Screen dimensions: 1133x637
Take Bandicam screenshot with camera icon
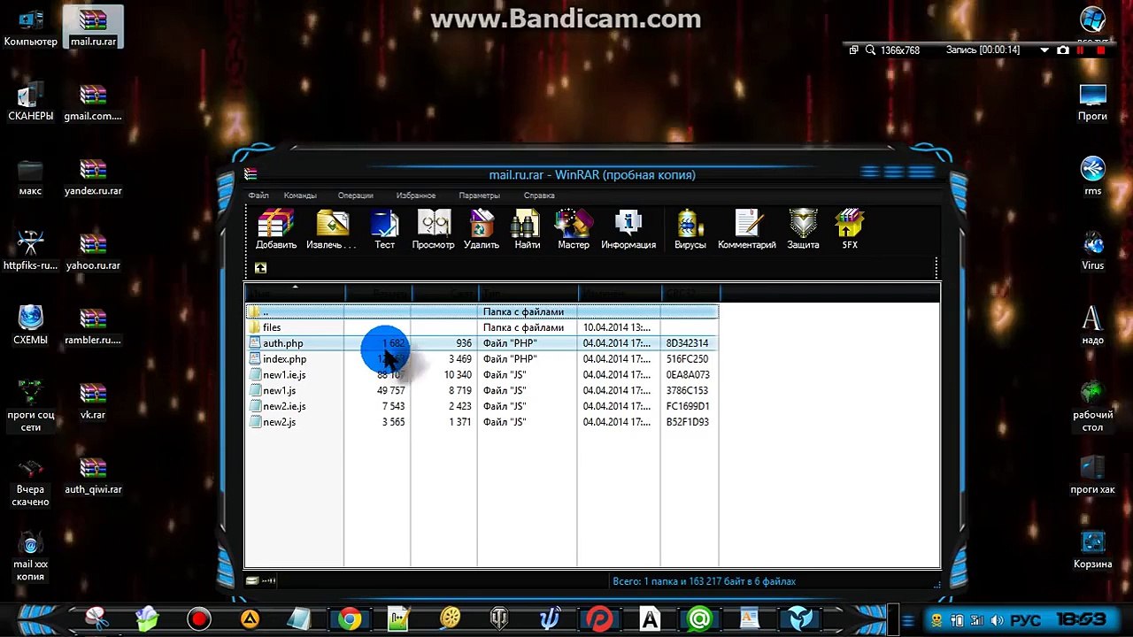click(1063, 50)
